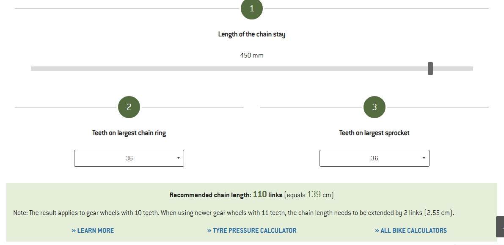Click the 450 mm value readout
Image resolution: width=504 pixels, height=245 pixels.
[252, 55]
